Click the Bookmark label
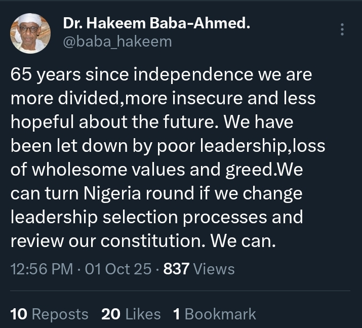The height and width of the screenshot is (328, 362). point(220,314)
